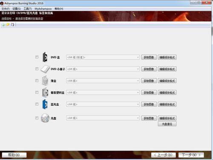Click the blue 蓝光盒 case icon
The width and height of the screenshot is (213, 160).
(45, 104)
